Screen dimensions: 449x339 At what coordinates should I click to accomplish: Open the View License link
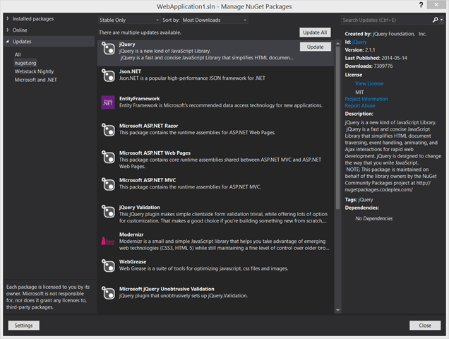tap(369, 83)
